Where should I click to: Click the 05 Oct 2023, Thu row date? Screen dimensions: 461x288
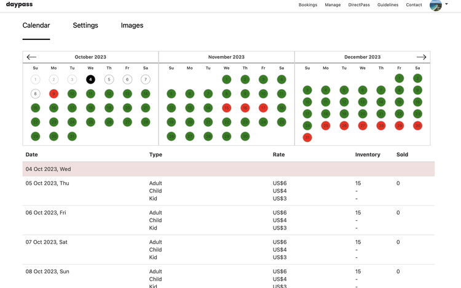(x=47, y=183)
